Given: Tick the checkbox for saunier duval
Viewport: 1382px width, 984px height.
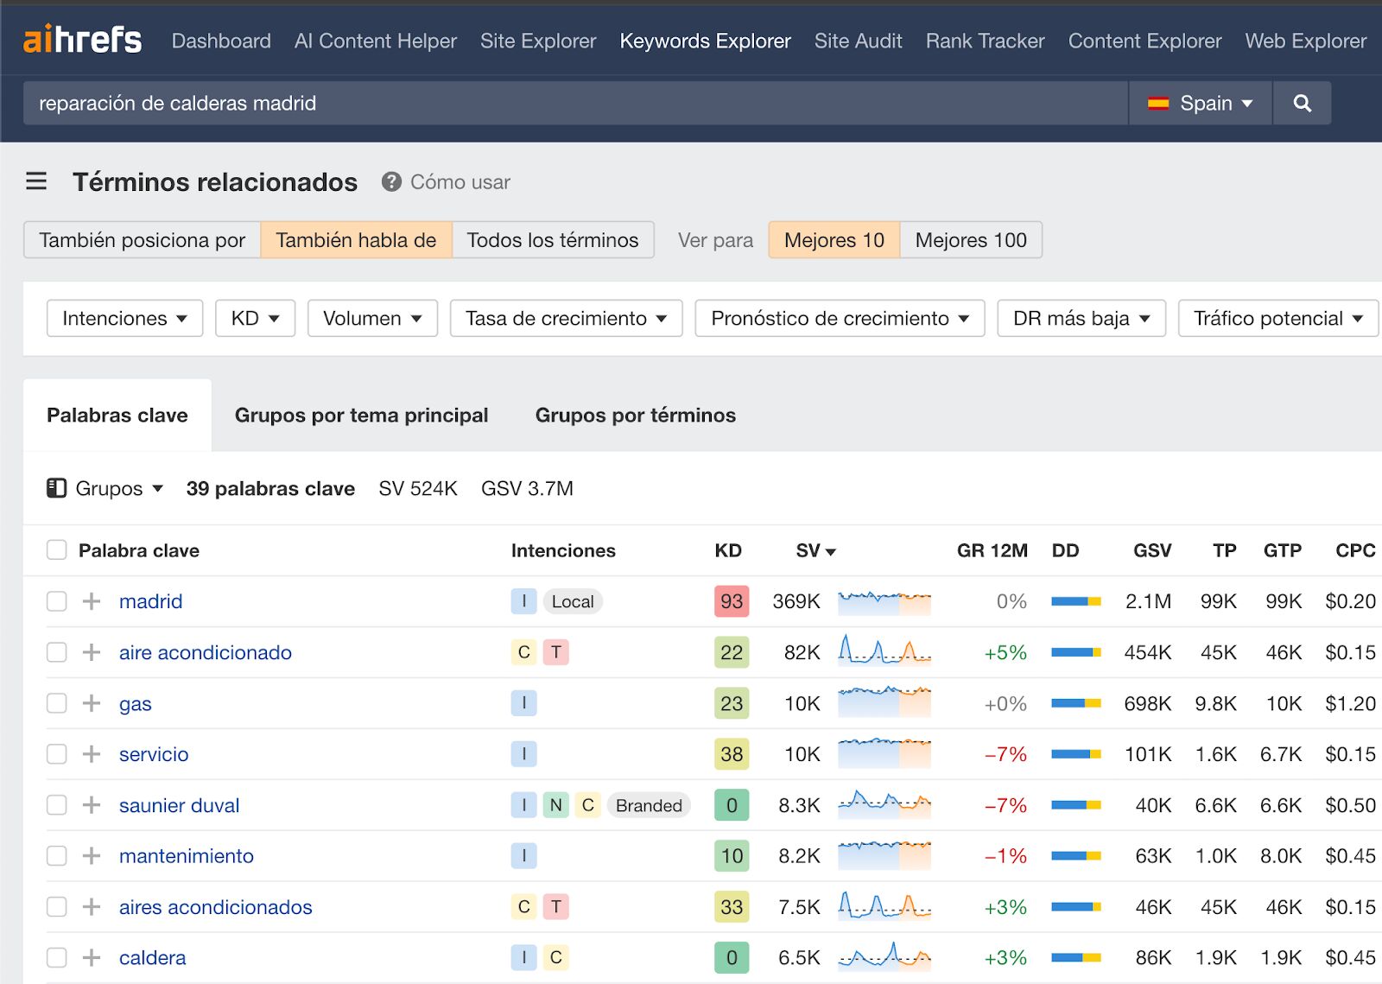Looking at the screenshot, I should tap(56, 805).
